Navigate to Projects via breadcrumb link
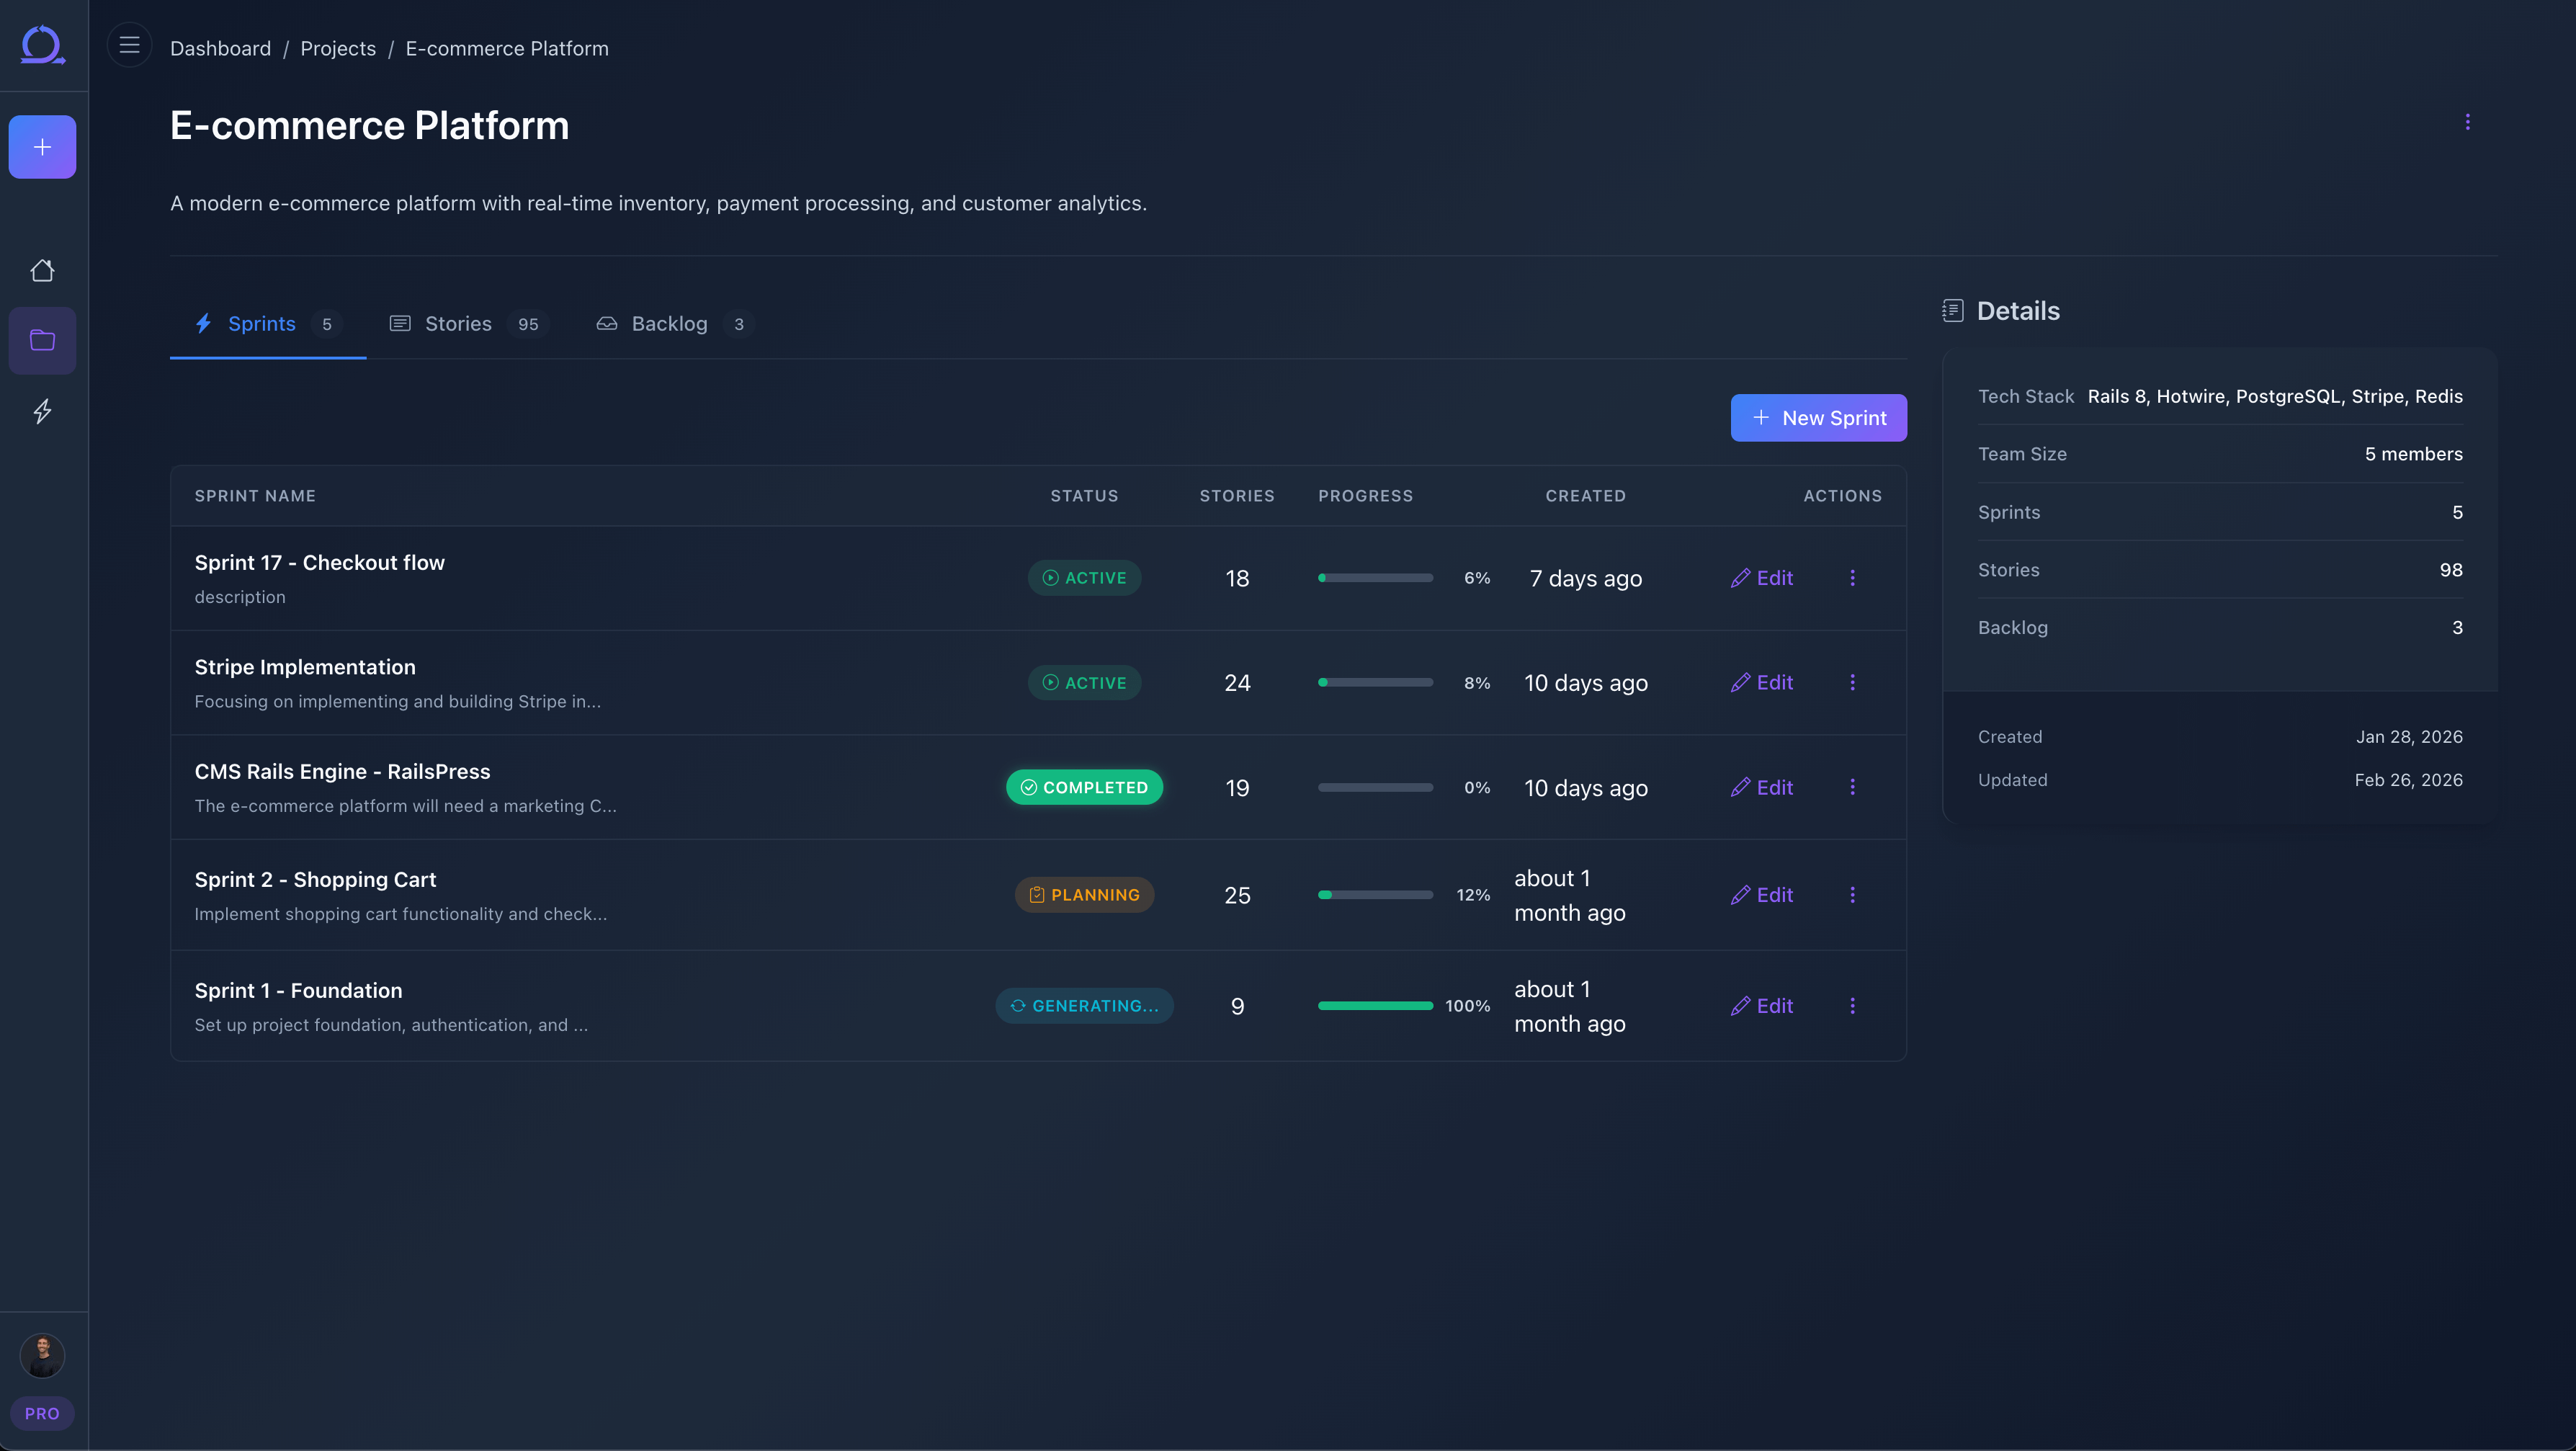This screenshot has height=1451, width=2576. pos(338,47)
